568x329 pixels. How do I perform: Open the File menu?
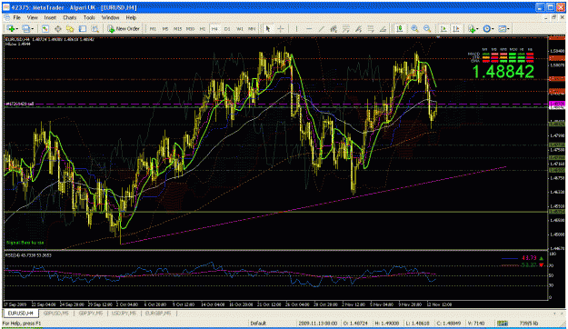coord(17,17)
